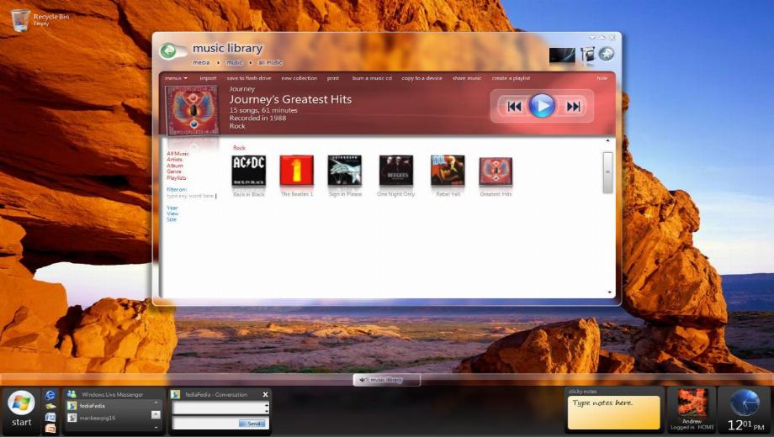Image resolution: width=774 pixels, height=437 pixels.
Task: Click Year in the sidebar
Action: point(172,208)
